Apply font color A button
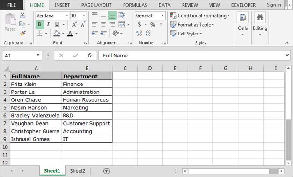Image resolution: width=293 pixels, height=177 pixels. click(x=70, y=34)
